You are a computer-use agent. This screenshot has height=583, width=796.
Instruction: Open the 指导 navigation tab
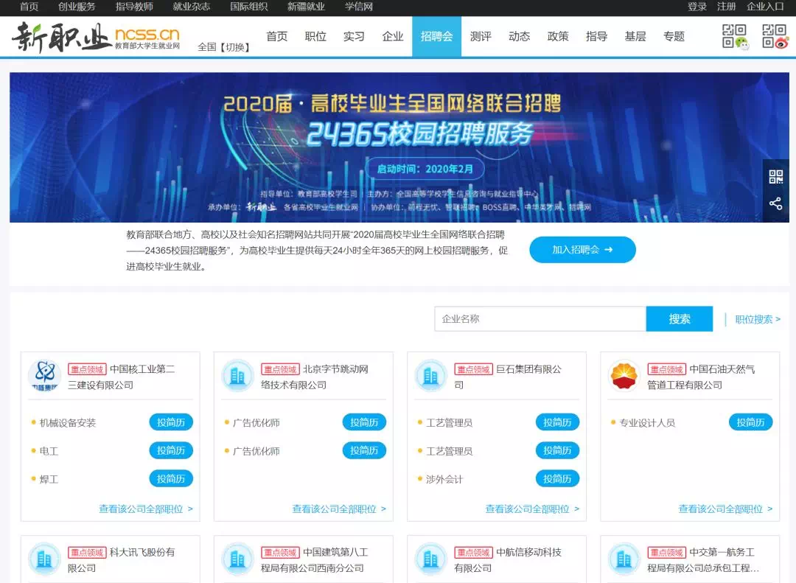596,37
